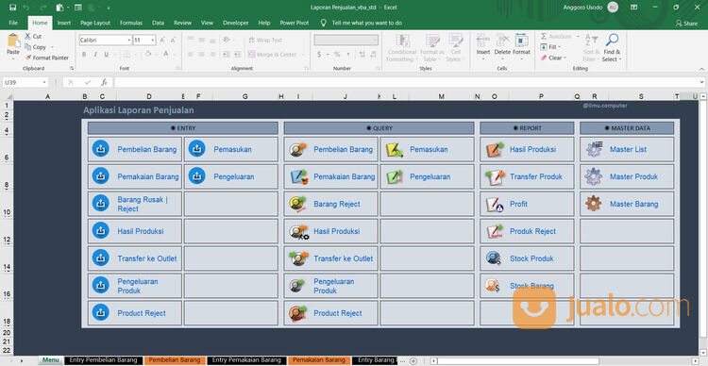Click Insert function fx button
Screen dimensions: 708x366
pos(104,82)
